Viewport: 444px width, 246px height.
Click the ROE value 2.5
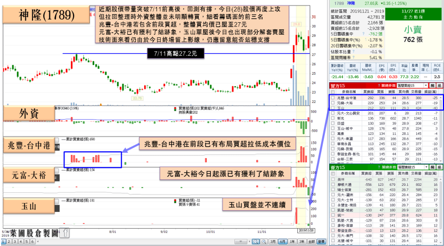coord(438,77)
